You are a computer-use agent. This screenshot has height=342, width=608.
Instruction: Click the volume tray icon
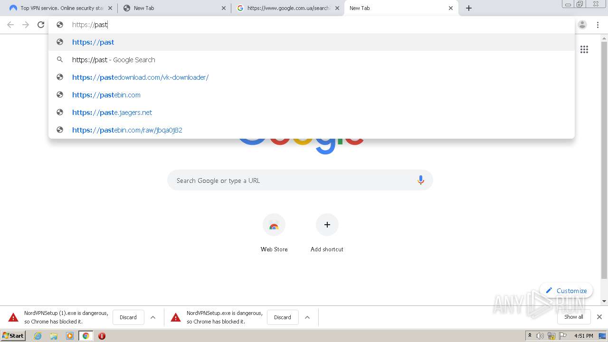[540, 336]
